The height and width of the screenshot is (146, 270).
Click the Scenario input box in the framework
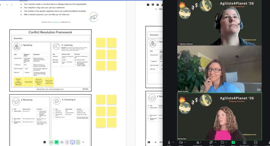(51, 38)
